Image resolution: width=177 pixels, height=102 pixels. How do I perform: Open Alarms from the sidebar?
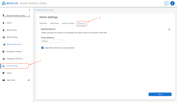pyautogui.click(x=9, y=23)
